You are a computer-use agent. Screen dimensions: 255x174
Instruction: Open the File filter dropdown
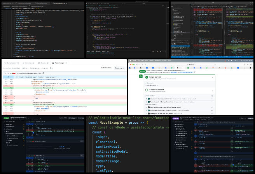click(x=25, y=68)
